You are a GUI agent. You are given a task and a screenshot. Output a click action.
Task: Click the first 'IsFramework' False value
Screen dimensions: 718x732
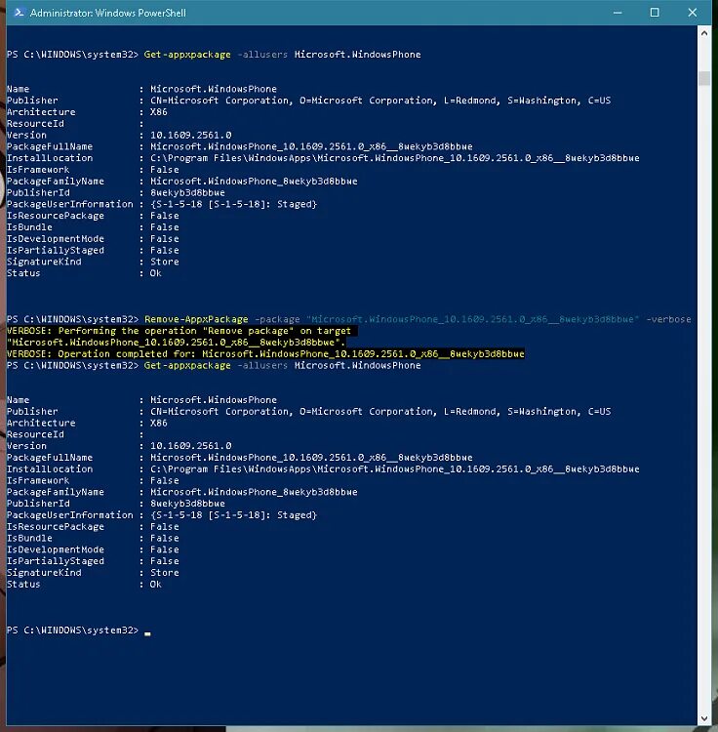tap(164, 170)
